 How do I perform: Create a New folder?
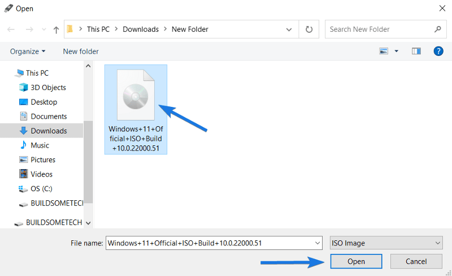[x=81, y=51]
